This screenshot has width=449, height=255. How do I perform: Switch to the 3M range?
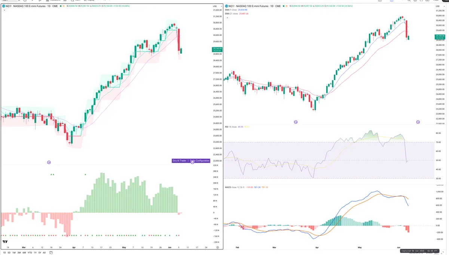(x=19, y=252)
